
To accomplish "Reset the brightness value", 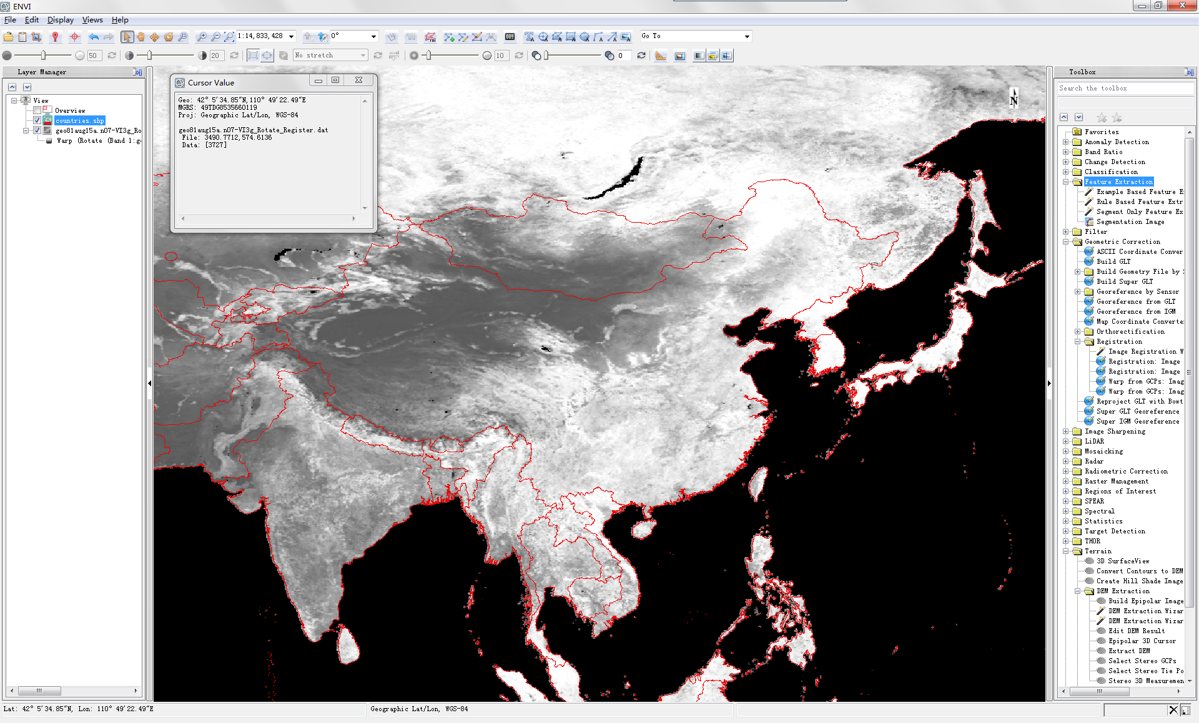I will tap(112, 56).
